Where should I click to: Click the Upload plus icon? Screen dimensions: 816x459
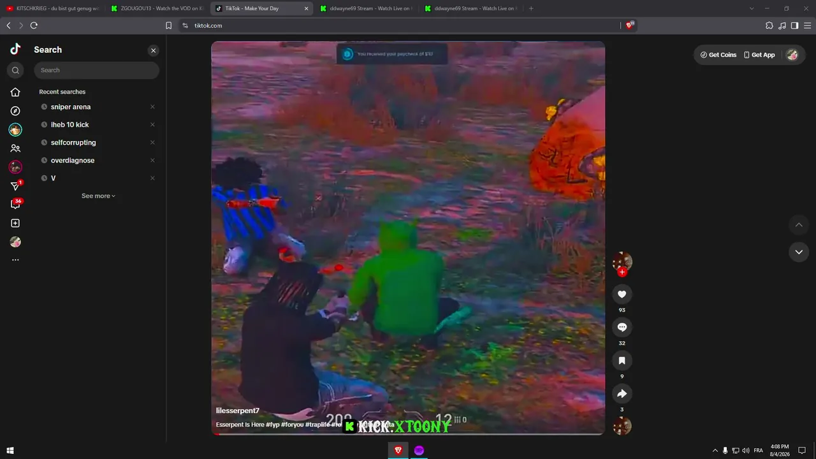coord(15,223)
